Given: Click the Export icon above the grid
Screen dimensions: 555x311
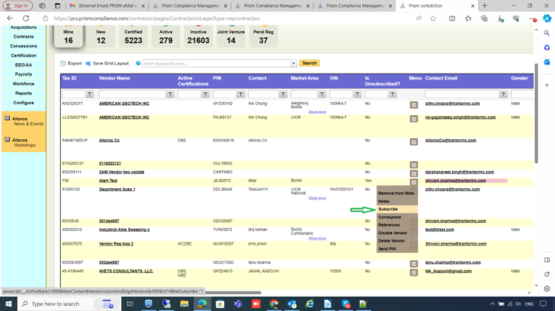Looking at the screenshot, I should click(x=63, y=63).
